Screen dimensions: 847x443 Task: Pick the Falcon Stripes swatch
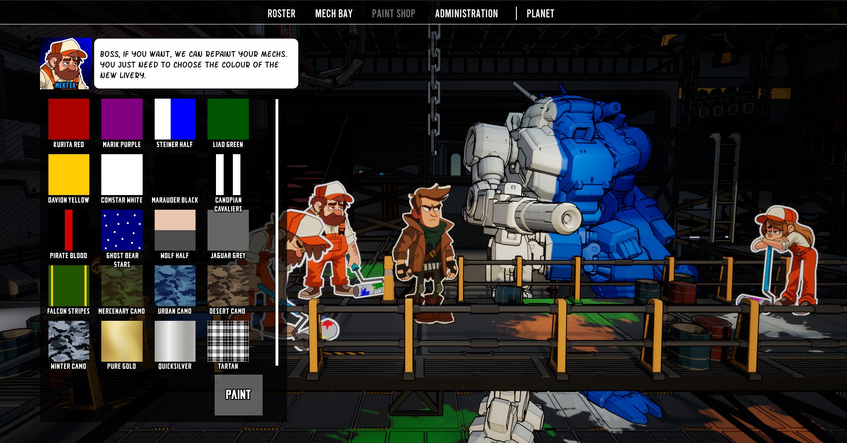pyautogui.click(x=69, y=286)
